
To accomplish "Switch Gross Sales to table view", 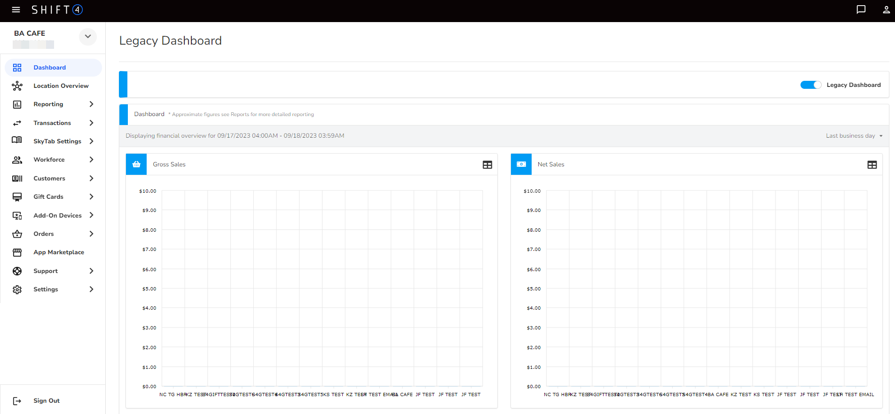I will pos(487,165).
